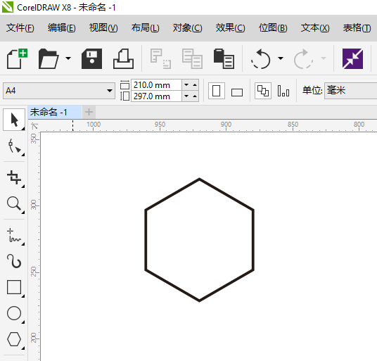The height and width of the screenshot is (361, 377).
Task: Select the Freehand drawing tool
Action: (14, 236)
